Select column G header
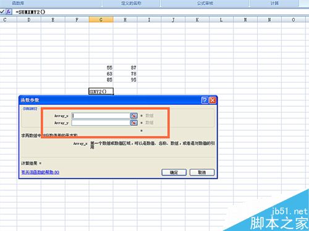The height and width of the screenshot is (231, 309). (x=101, y=20)
